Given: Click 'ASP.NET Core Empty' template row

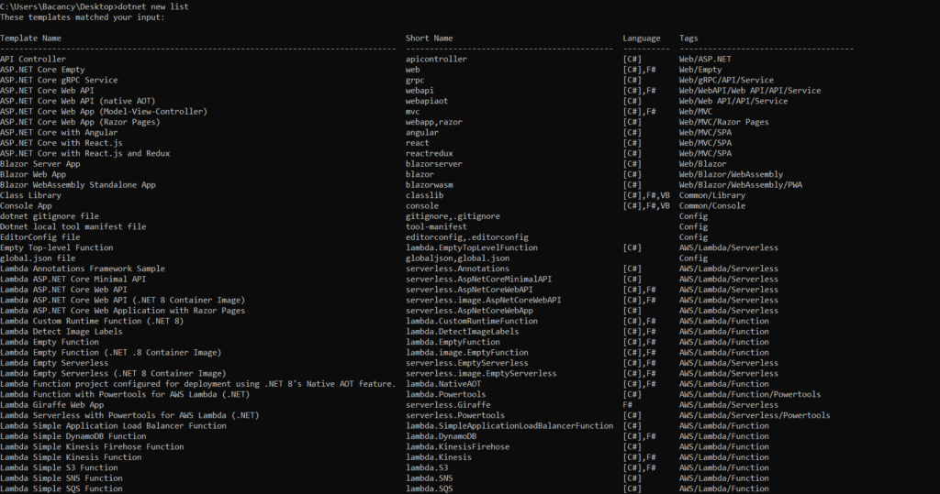Looking at the screenshot, I should tap(42, 70).
